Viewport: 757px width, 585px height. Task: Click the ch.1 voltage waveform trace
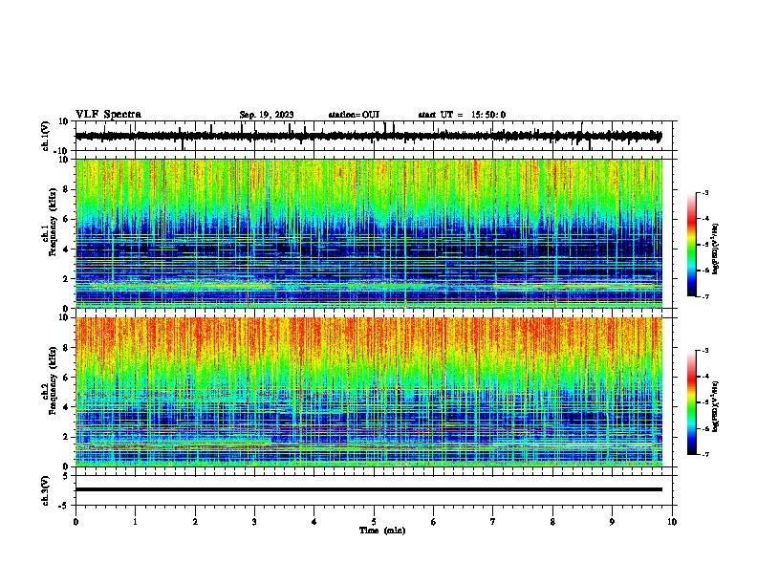coord(369,136)
